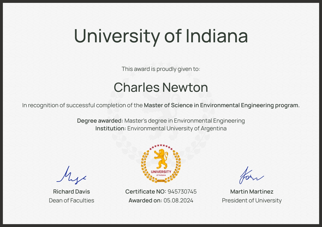Click 'This award is proudly given to' line

[x=161, y=69]
